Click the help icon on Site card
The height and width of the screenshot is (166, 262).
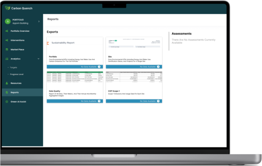click(158, 67)
